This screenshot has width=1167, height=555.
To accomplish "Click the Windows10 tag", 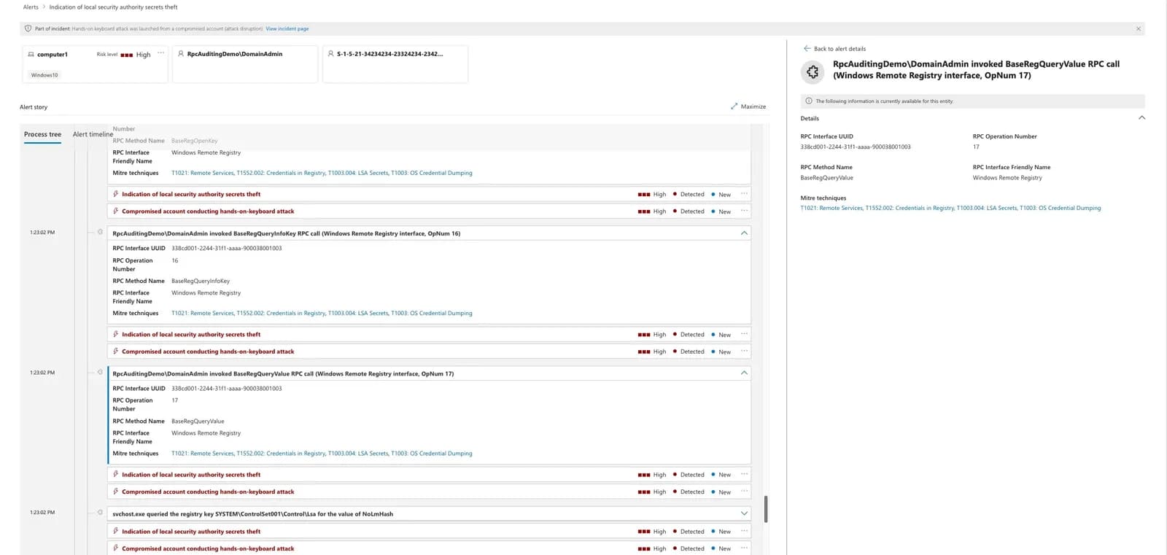I will [44, 75].
